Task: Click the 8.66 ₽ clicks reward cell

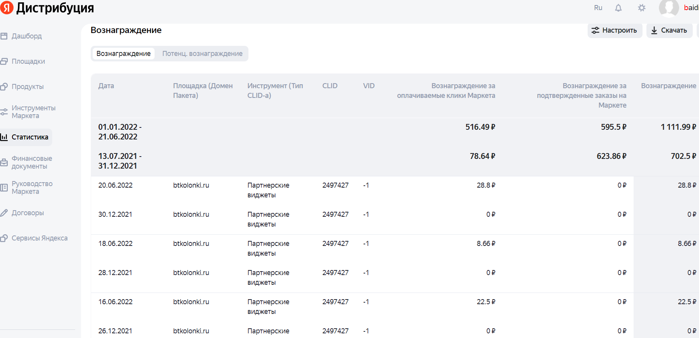Action: 486,244
